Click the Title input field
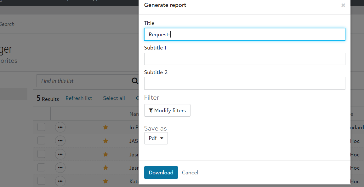 click(x=244, y=34)
